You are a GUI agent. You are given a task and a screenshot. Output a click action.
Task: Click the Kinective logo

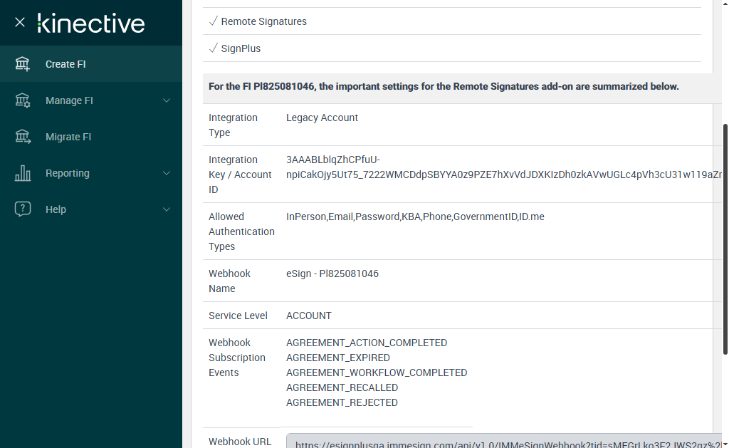91,23
